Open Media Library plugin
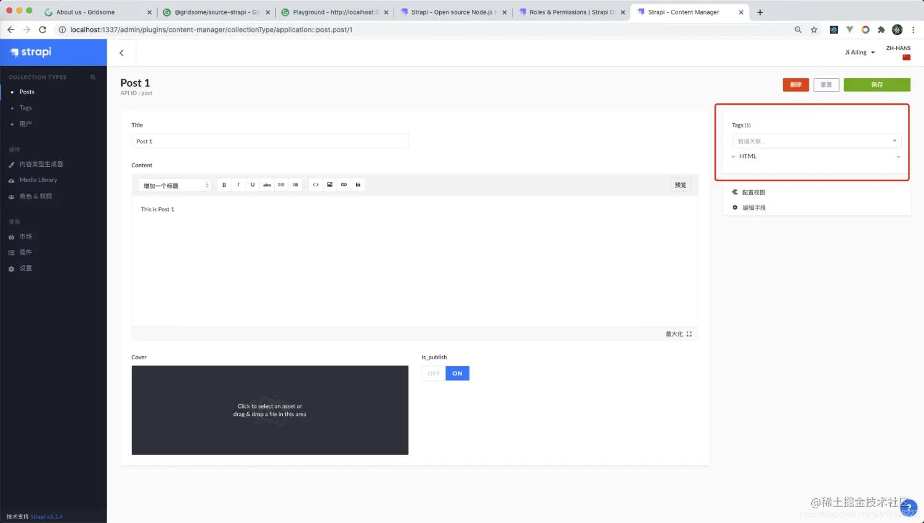Image resolution: width=924 pixels, height=523 pixels. [x=38, y=180]
